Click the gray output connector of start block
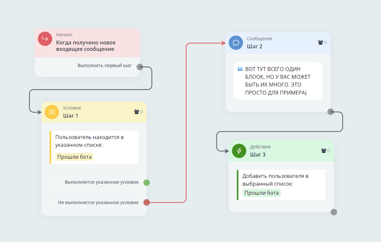This screenshot has width=381, height=242. click(x=140, y=67)
